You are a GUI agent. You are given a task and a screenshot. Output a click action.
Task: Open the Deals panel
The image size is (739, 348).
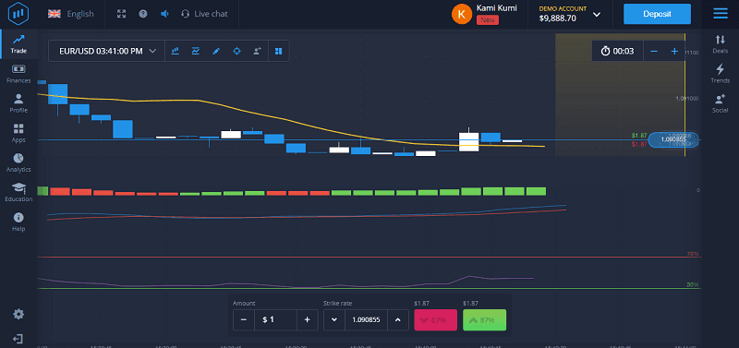pyautogui.click(x=721, y=43)
